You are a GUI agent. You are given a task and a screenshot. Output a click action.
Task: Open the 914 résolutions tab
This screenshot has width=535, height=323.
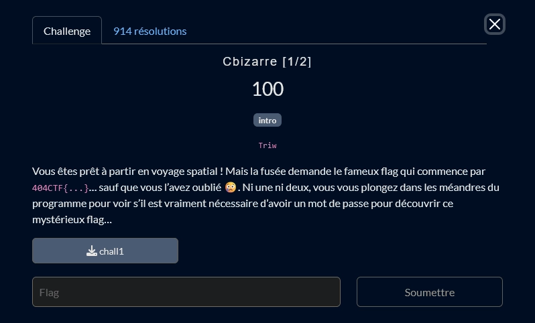pos(150,31)
